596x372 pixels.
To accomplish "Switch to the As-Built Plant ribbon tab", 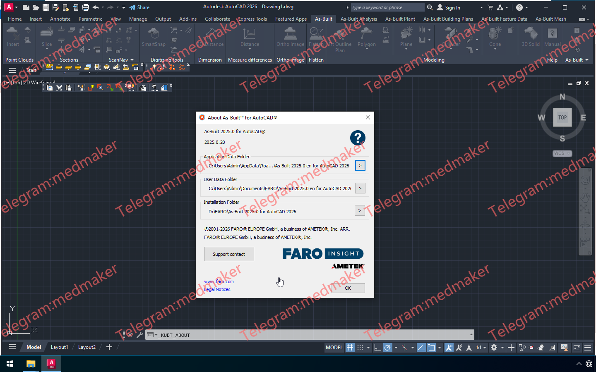I will pos(400,19).
